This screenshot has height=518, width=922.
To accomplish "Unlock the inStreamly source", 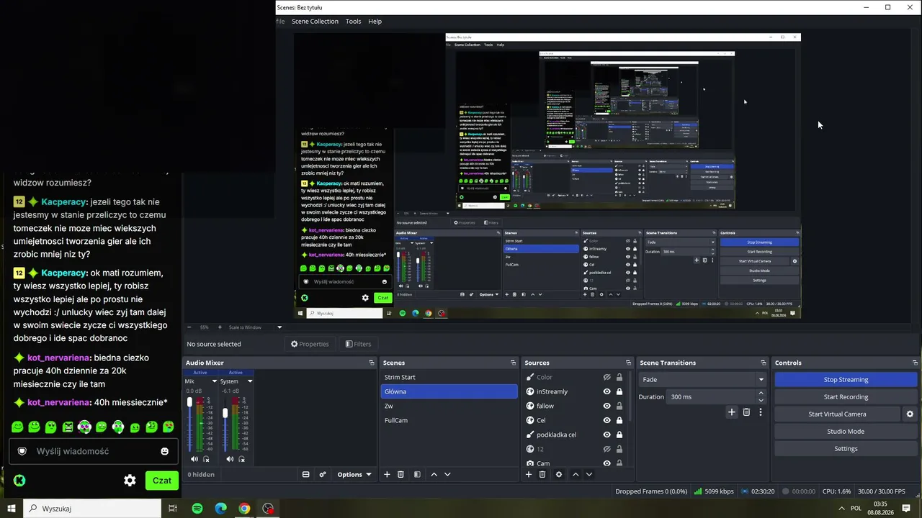I will pyautogui.click(x=619, y=391).
